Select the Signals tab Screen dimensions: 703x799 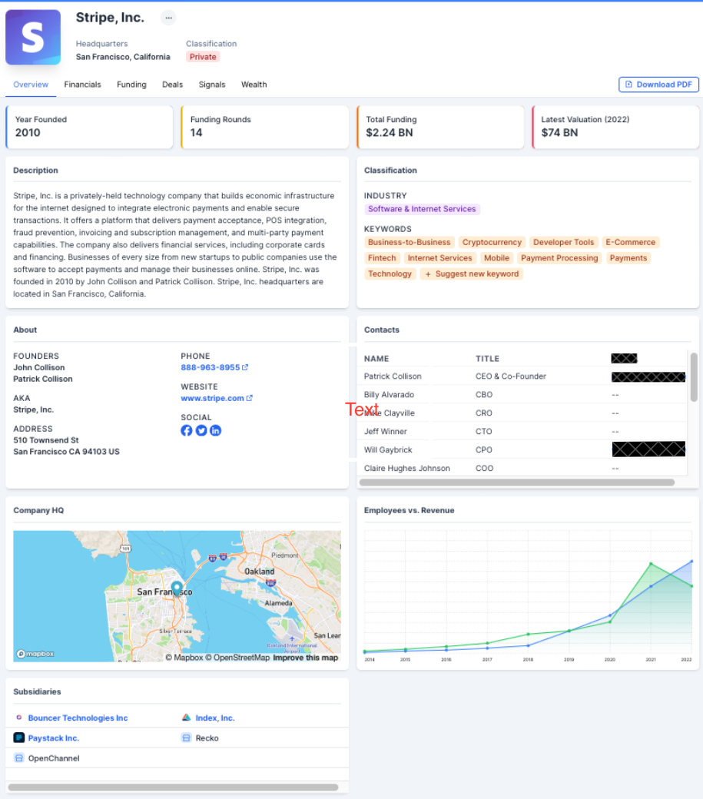212,85
